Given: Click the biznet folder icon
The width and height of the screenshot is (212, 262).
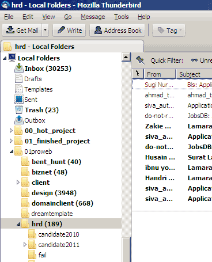Looking at the screenshot, I should coord(25,172).
